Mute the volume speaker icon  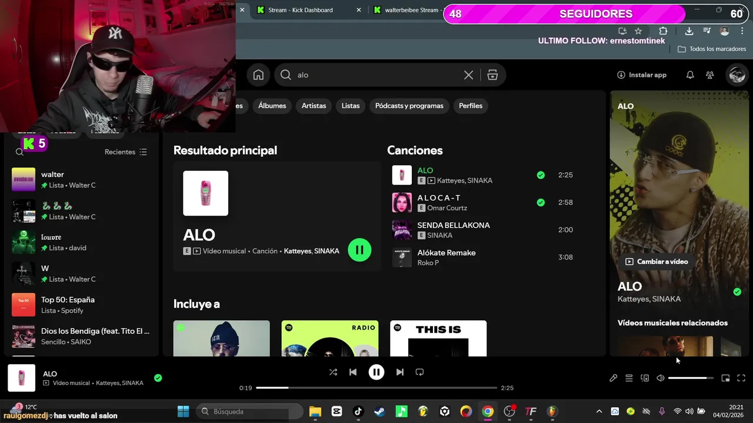(x=661, y=378)
